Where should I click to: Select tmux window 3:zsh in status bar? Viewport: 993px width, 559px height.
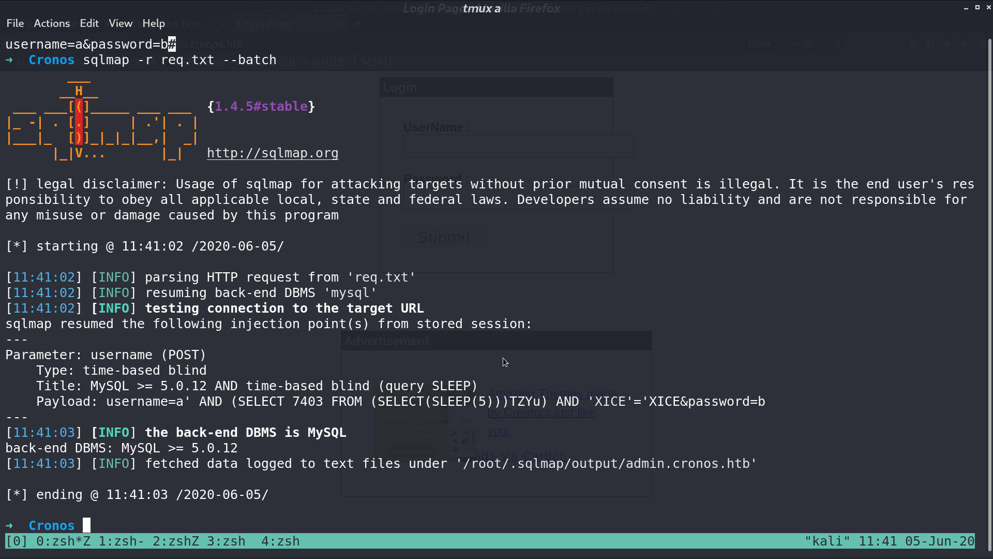[226, 541]
